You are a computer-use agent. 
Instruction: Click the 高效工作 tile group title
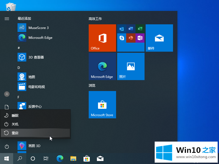(95, 19)
